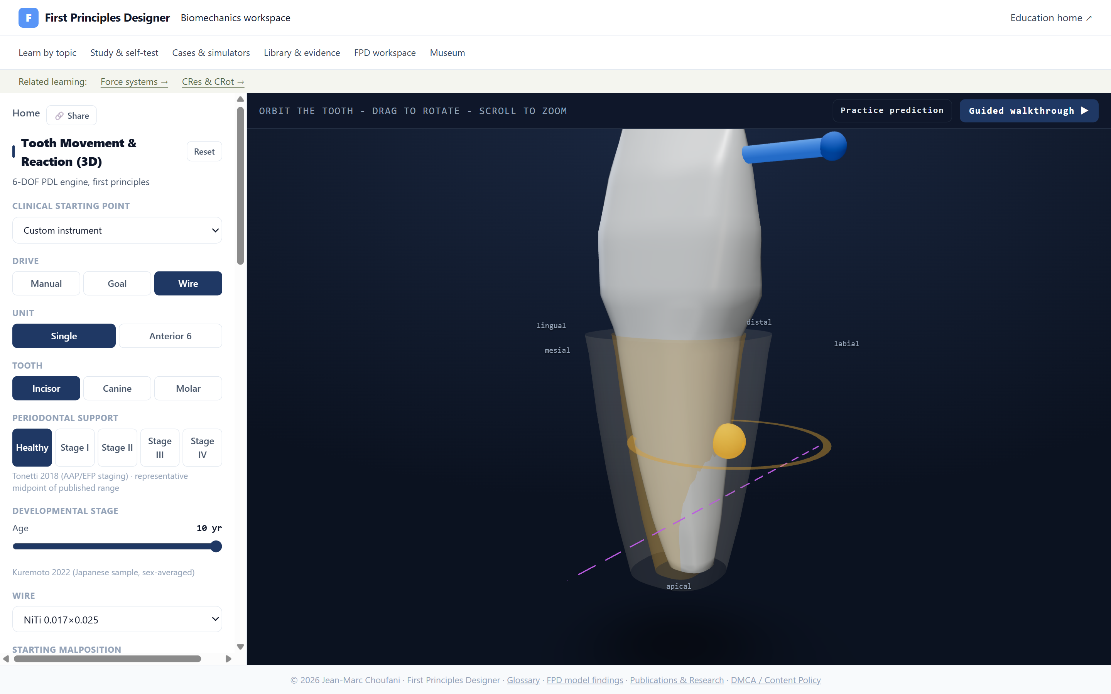Follow the CRes & CRot link

213,82
